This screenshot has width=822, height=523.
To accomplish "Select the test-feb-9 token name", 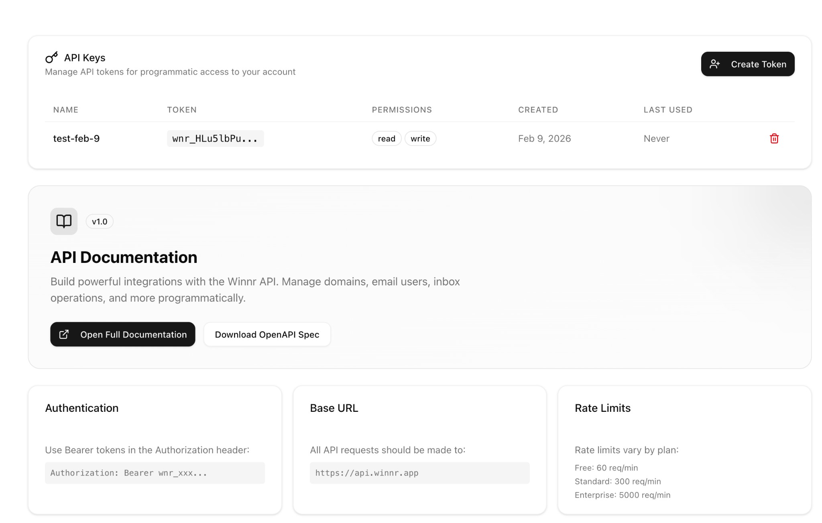I will click(x=76, y=138).
